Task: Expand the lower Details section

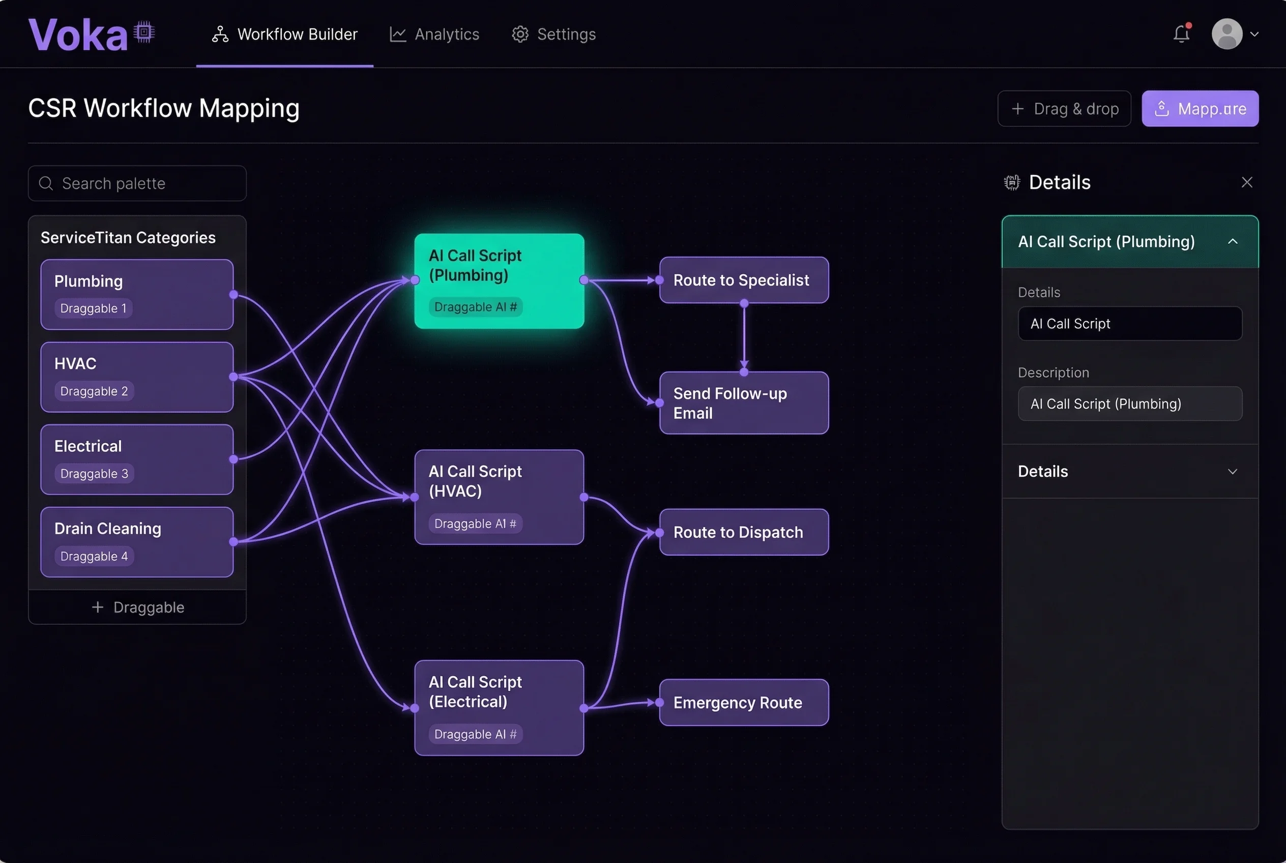Action: (x=1232, y=472)
